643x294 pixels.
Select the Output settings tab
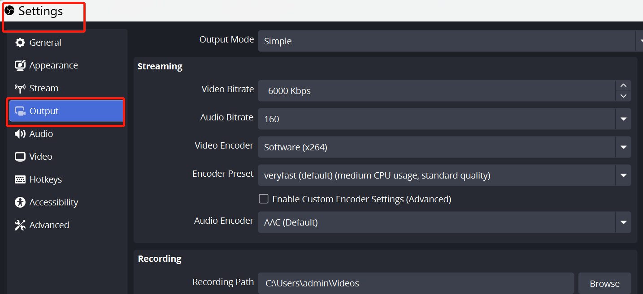click(65, 111)
